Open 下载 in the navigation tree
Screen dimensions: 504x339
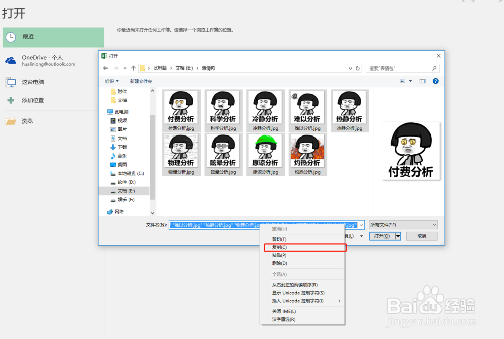[118, 147]
